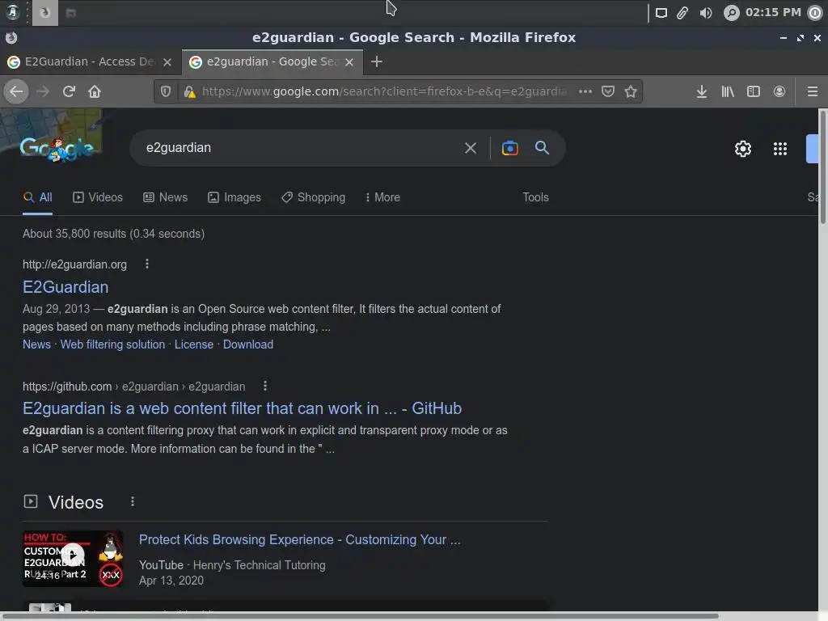The image size is (828, 621).
Task: Show All search results
Action: tap(37, 197)
